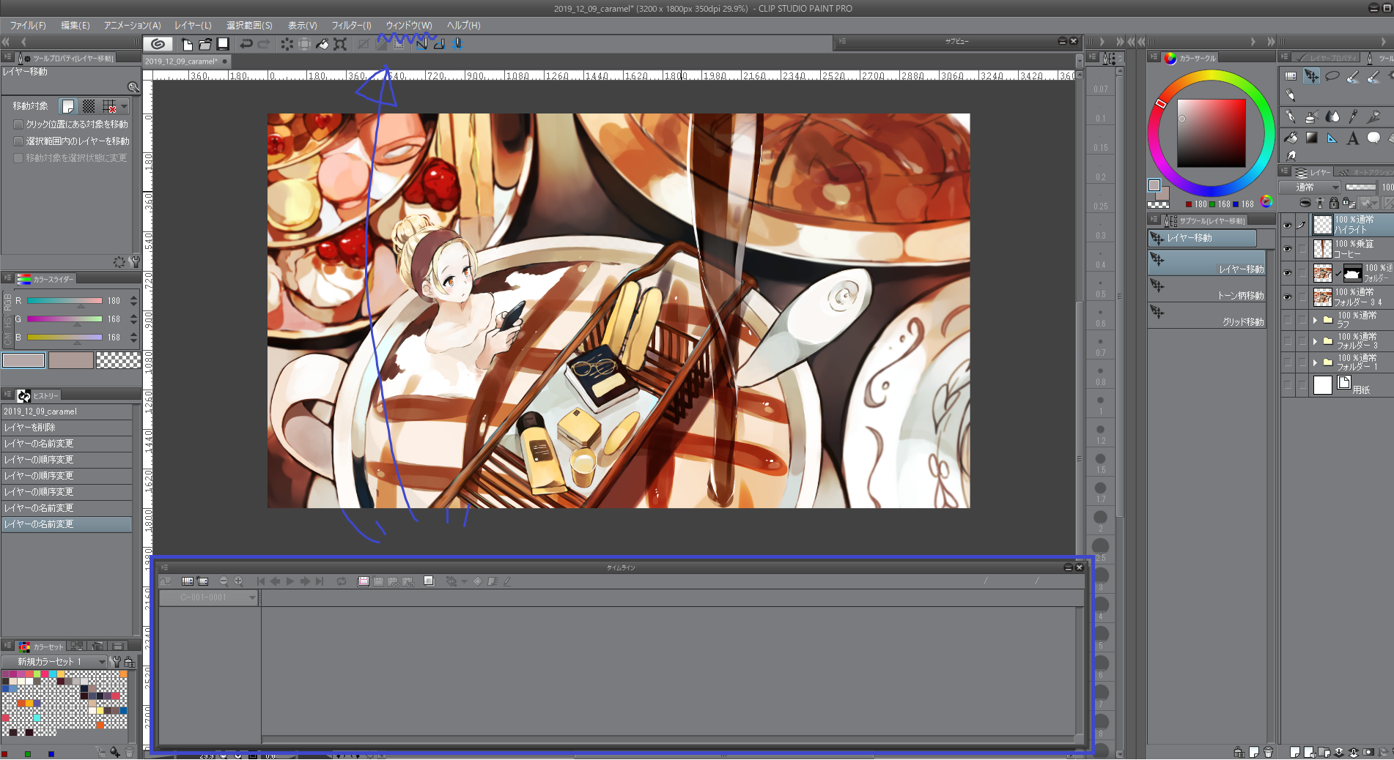
Task: Open the 編集(E) menu
Action: point(75,26)
